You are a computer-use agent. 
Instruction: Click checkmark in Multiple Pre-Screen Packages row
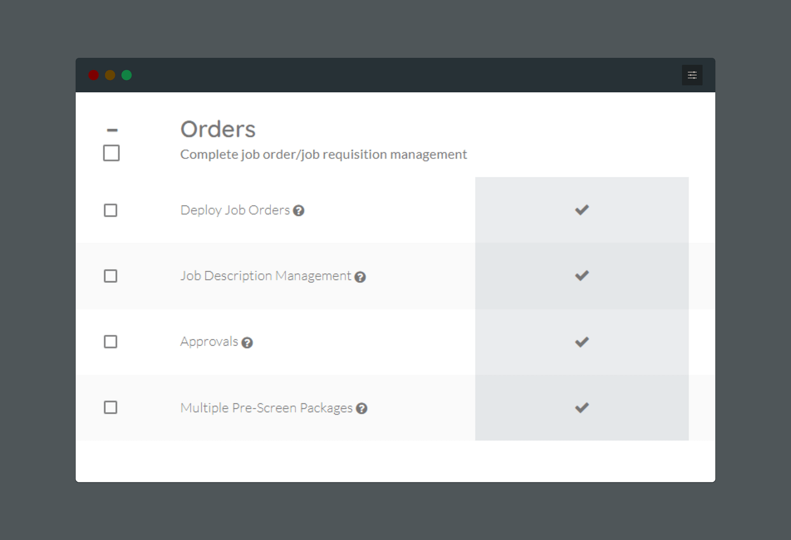tap(582, 408)
